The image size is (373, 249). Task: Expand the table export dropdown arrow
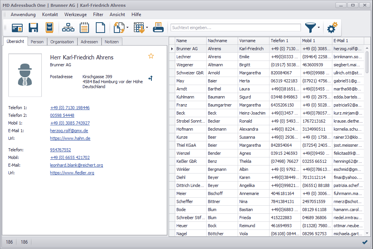147,28
